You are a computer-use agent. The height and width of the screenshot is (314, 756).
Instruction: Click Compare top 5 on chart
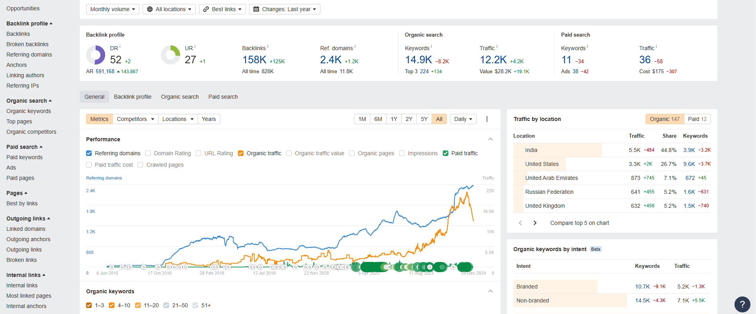579,223
